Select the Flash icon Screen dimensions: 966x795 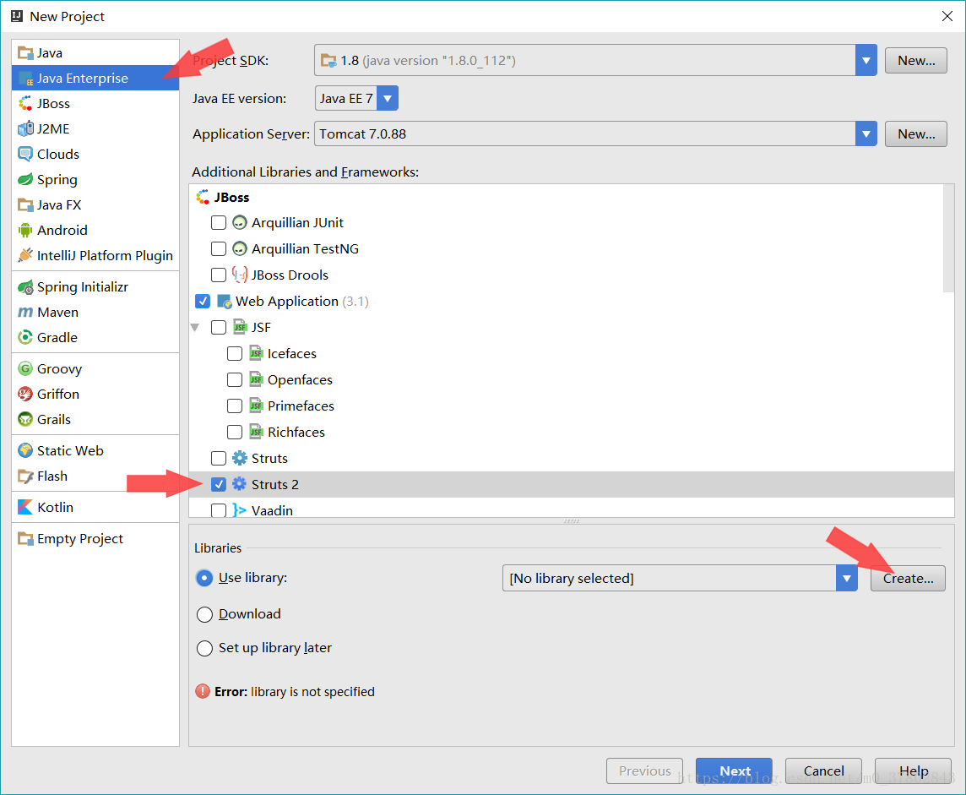pyautogui.click(x=25, y=476)
